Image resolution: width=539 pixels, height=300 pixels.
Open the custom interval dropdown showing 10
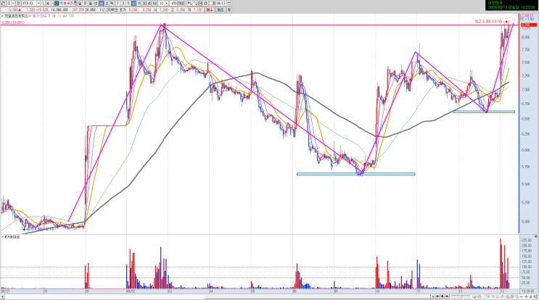(167, 3)
